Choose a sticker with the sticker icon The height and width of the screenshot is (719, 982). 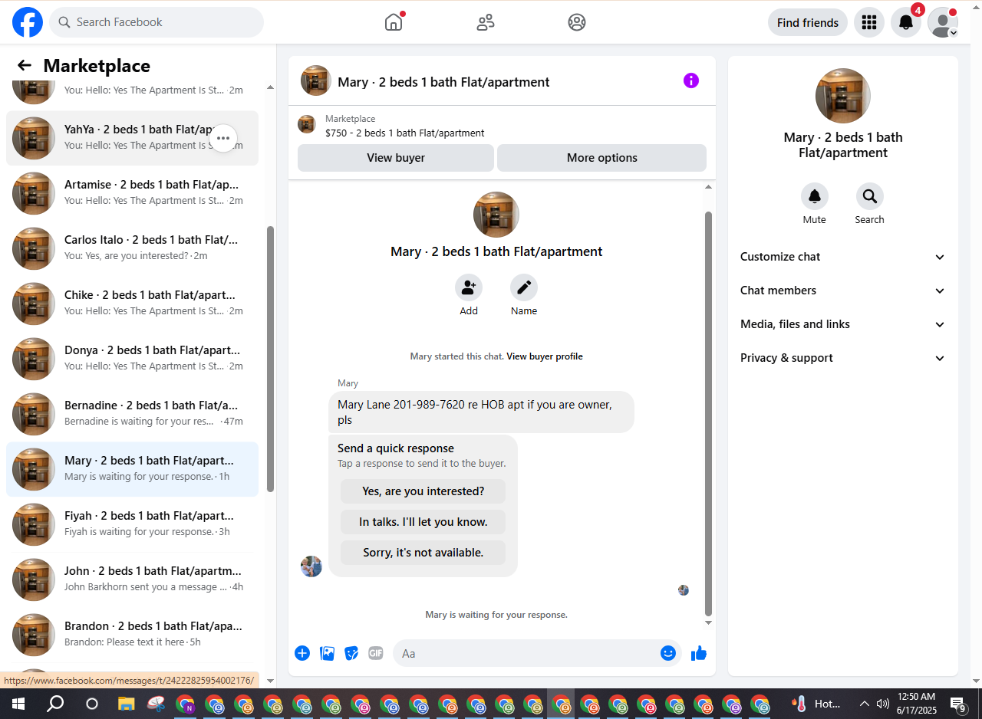tap(351, 653)
